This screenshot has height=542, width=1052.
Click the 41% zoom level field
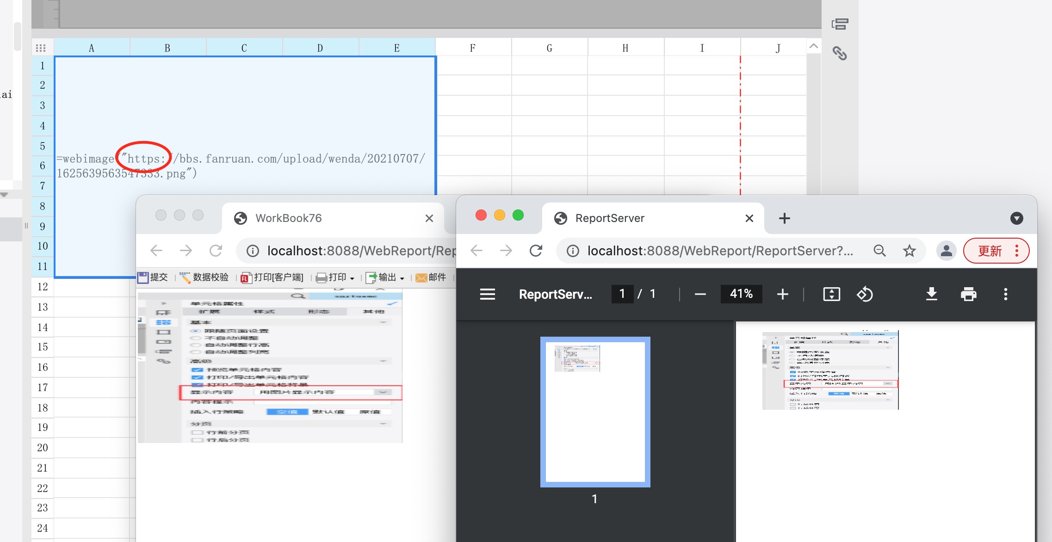[741, 294]
